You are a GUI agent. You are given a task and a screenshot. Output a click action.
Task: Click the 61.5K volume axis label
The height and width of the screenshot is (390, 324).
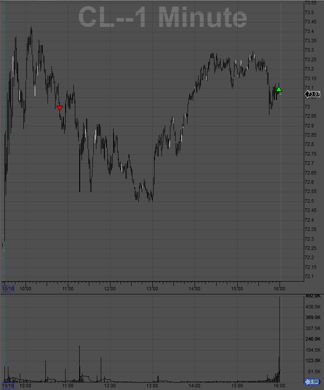click(x=314, y=371)
